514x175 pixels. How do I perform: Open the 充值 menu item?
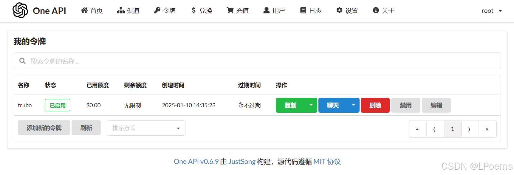coord(238,11)
